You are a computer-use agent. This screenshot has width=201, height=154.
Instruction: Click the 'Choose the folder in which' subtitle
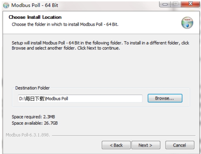click(65, 24)
